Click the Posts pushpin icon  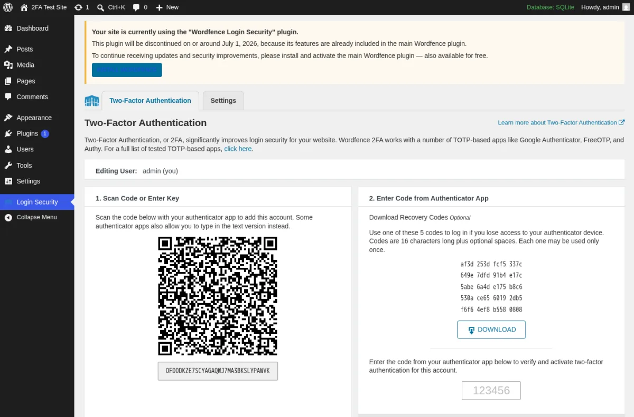(x=8, y=49)
